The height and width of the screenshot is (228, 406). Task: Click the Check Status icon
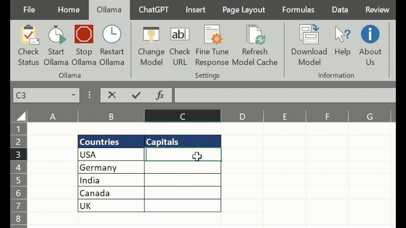pos(29,35)
